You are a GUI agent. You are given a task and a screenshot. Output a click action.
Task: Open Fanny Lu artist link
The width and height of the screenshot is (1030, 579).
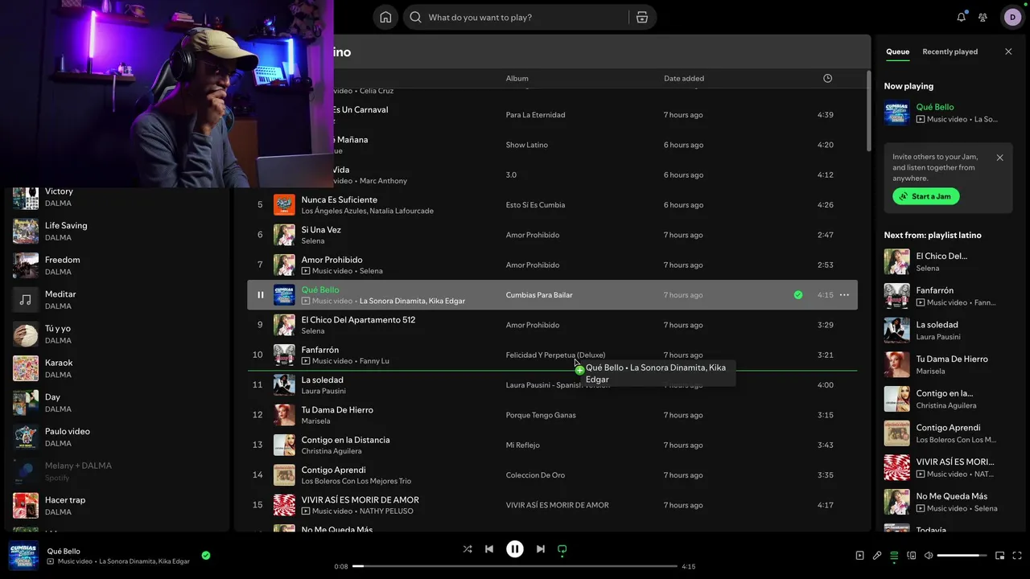pyautogui.click(x=374, y=361)
